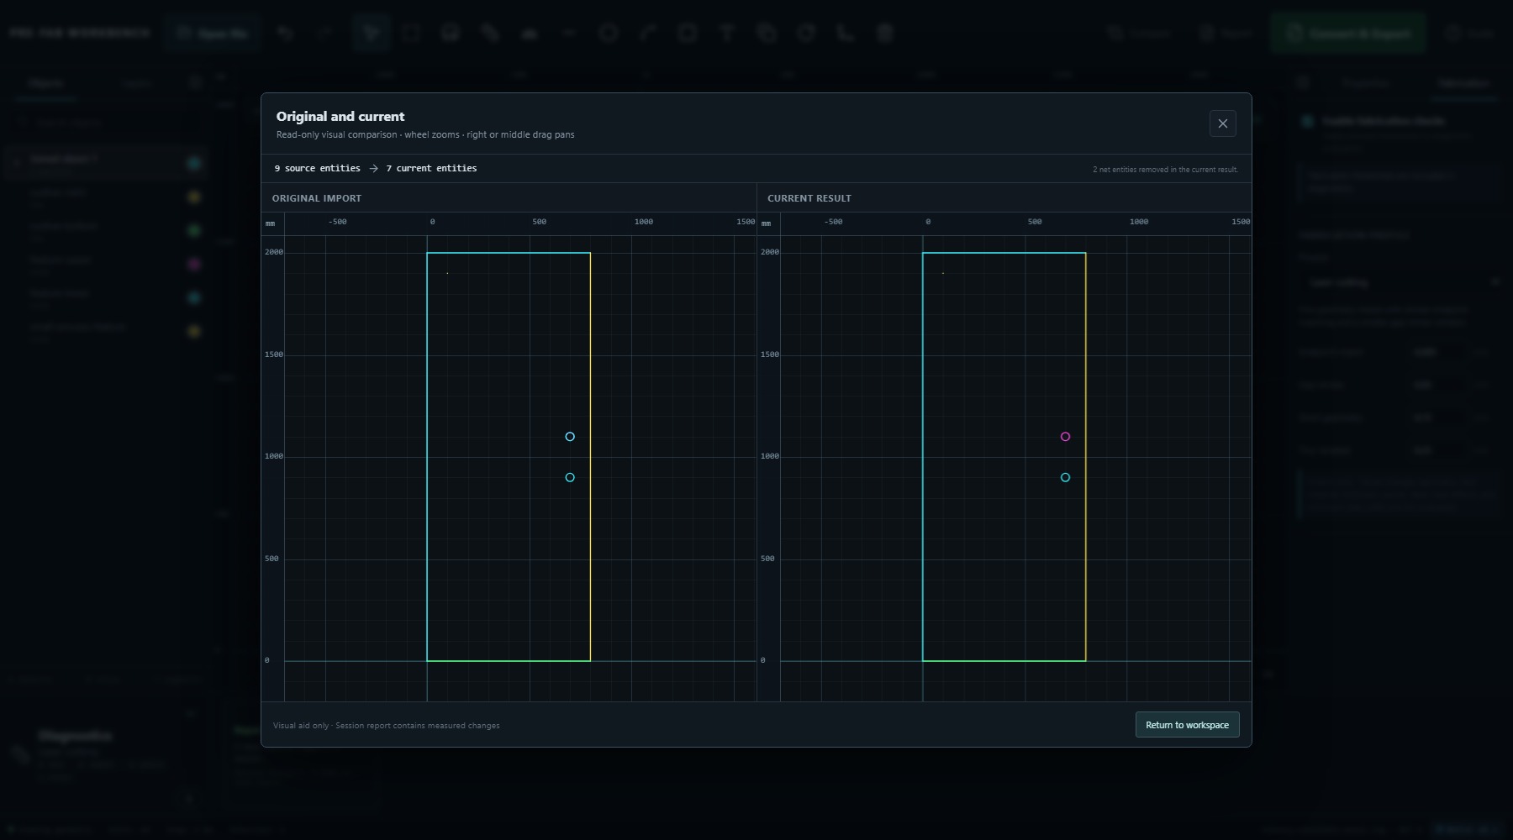Click the Return to workspace button
The image size is (1513, 840).
(x=1187, y=725)
